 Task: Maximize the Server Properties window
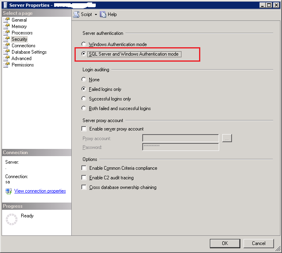(x=269, y=5)
